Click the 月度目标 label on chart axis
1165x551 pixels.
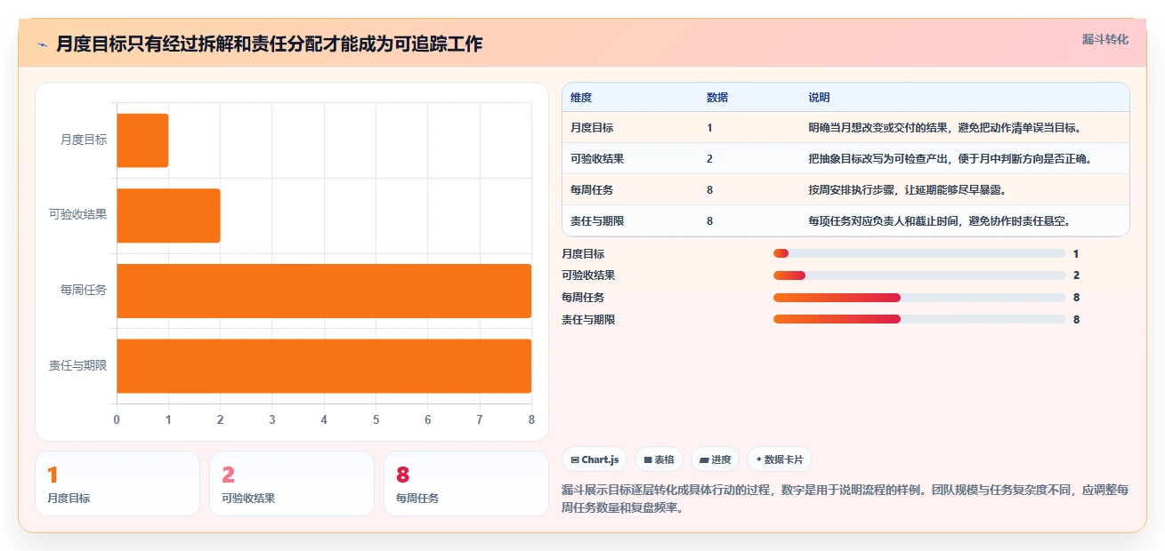click(84, 140)
